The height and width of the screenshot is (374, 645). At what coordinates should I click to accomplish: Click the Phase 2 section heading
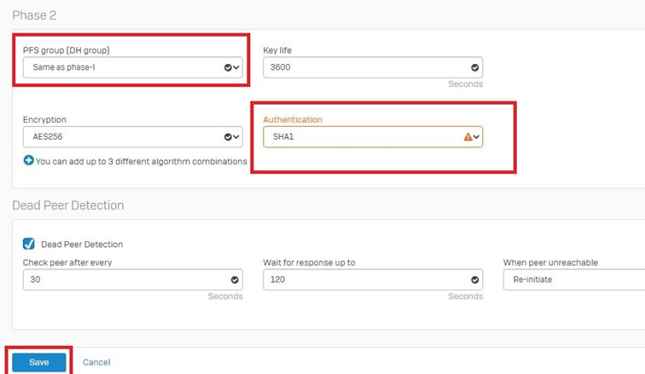click(34, 15)
